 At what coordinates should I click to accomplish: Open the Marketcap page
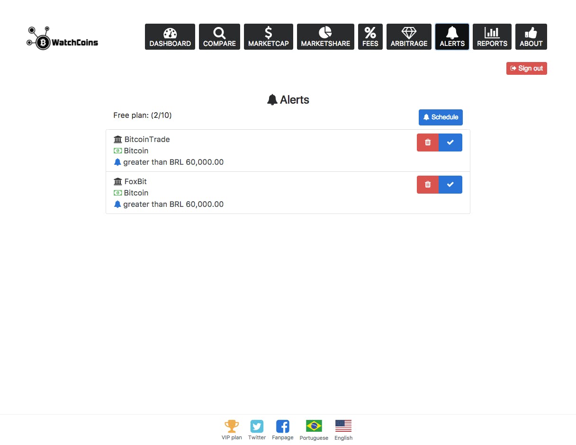coord(269,37)
